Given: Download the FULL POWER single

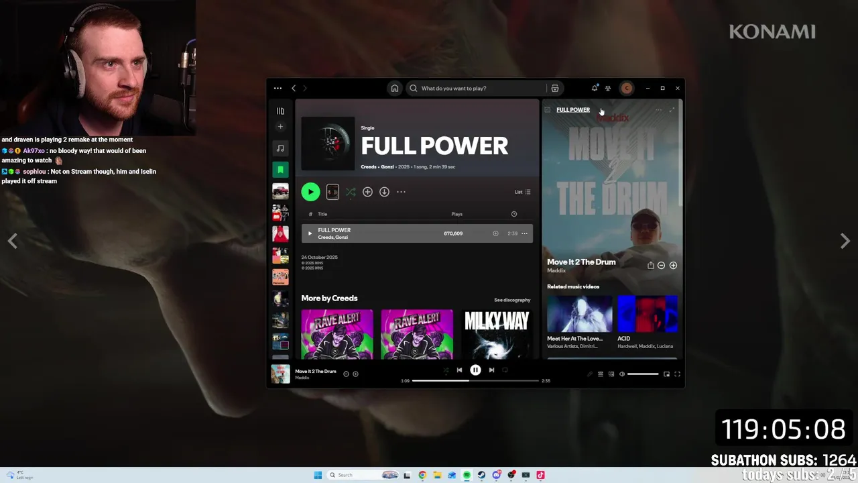Looking at the screenshot, I should (384, 192).
